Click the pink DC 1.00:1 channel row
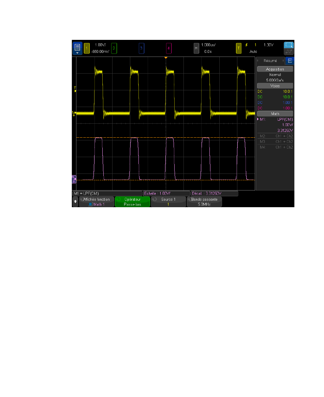 275,108
